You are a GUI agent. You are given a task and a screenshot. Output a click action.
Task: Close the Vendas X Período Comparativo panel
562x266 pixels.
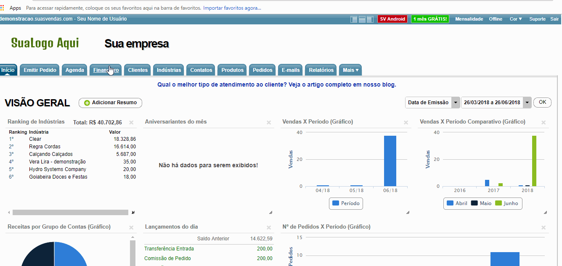pyautogui.click(x=543, y=122)
